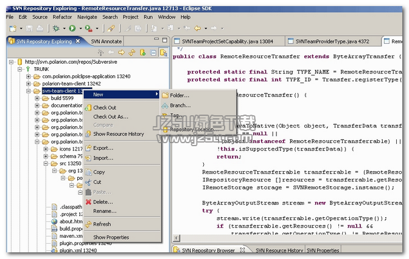
Task: Select Cut in the context menu
Action: click(x=122, y=182)
